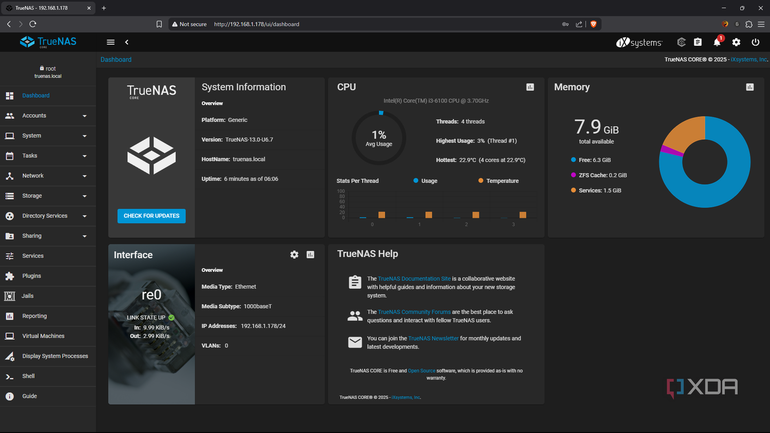Click the browser reload icon
The width and height of the screenshot is (770, 433).
coord(33,24)
